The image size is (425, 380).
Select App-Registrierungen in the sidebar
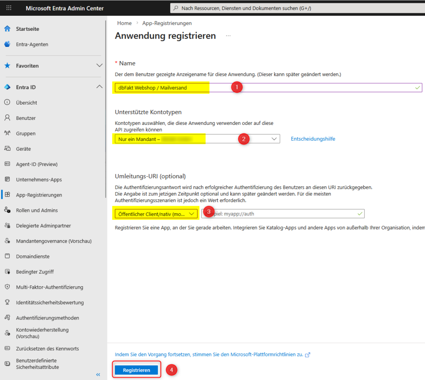39,195
